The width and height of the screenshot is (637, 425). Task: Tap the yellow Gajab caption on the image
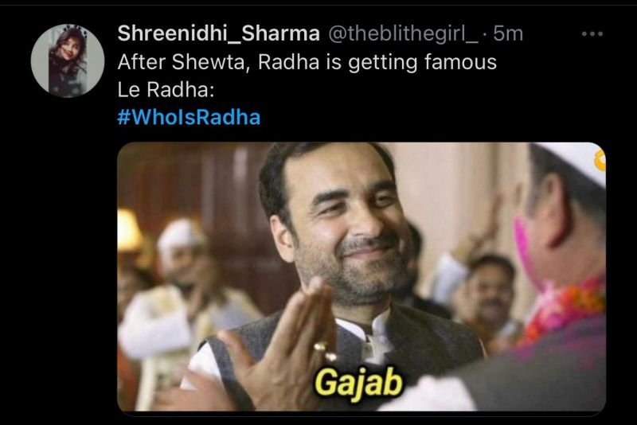coord(359,383)
